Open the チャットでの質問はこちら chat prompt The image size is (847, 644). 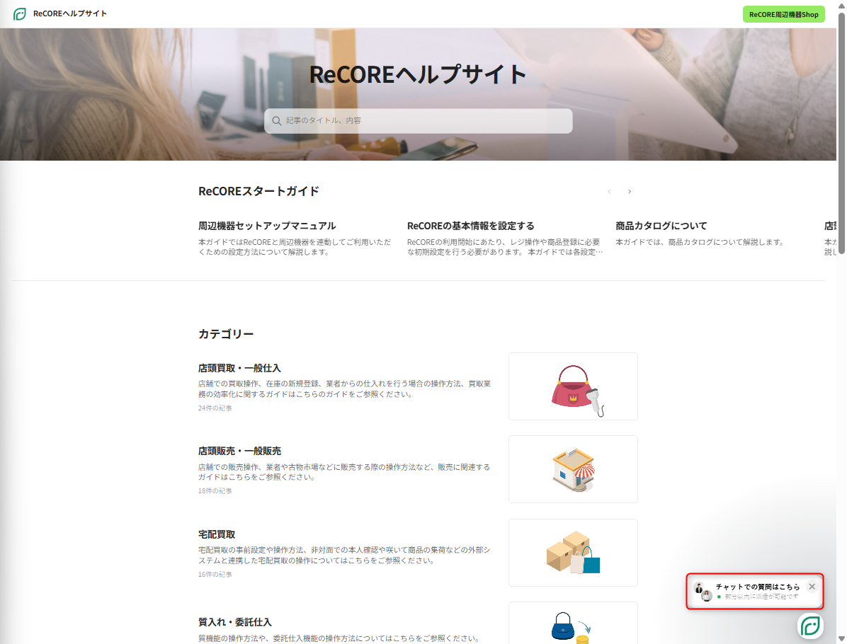point(755,592)
